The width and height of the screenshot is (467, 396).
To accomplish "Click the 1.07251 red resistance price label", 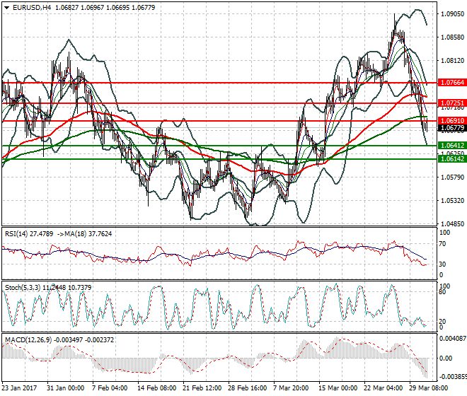I will coord(452,103).
